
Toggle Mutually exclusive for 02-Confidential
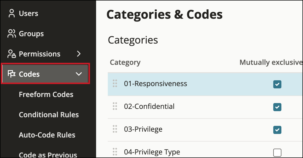[x=277, y=107]
